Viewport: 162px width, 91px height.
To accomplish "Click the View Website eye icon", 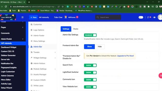I will [x=154, y=17].
